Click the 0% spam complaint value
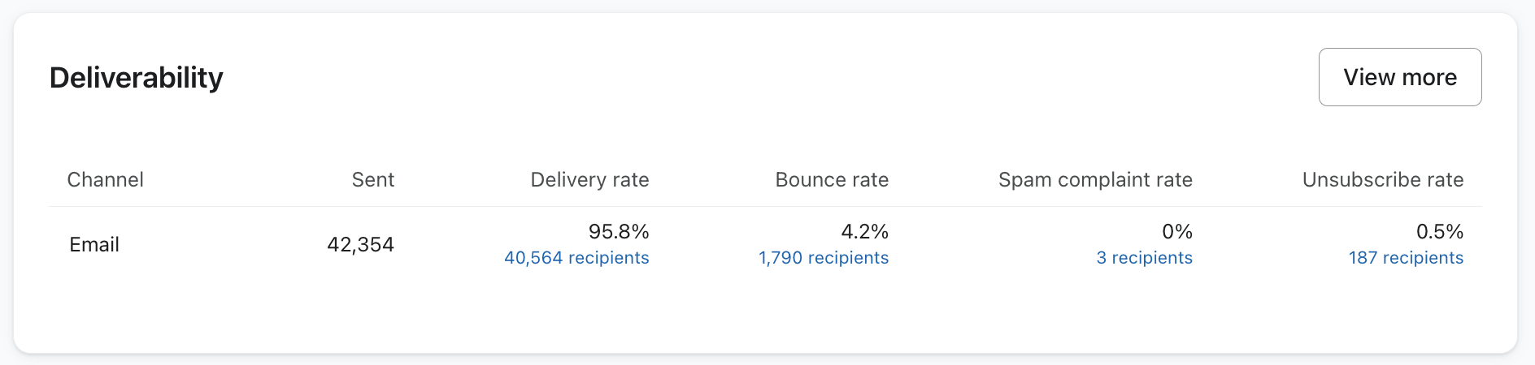Viewport: 1535px width, 365px height. pos(1176,232)
